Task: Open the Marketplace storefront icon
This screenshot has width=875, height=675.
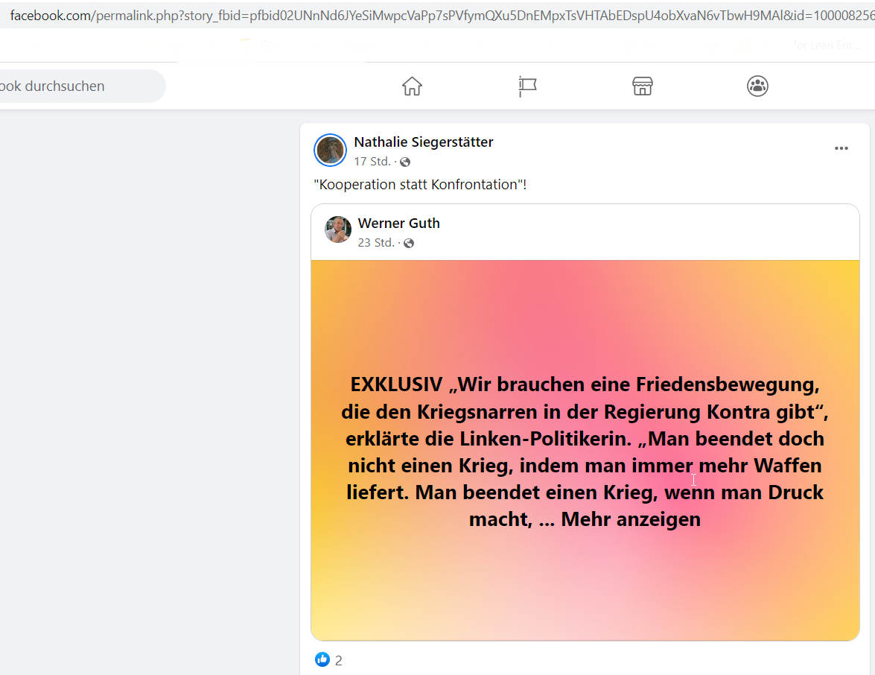Action: 643,86
